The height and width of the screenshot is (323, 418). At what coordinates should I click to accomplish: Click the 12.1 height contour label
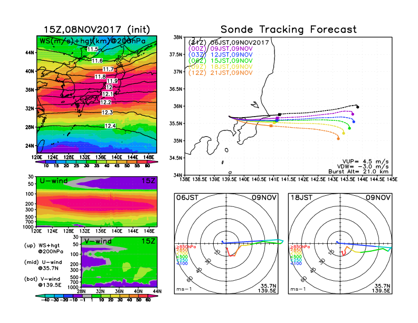[108, 94]
